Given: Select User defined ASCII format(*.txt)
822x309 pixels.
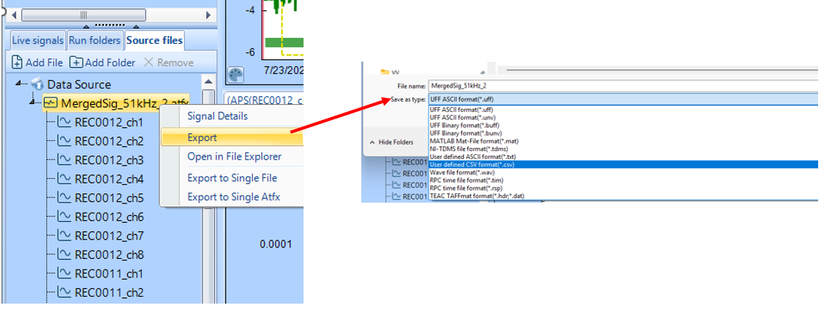Looking at the screenshot, I should coord(622,157).
